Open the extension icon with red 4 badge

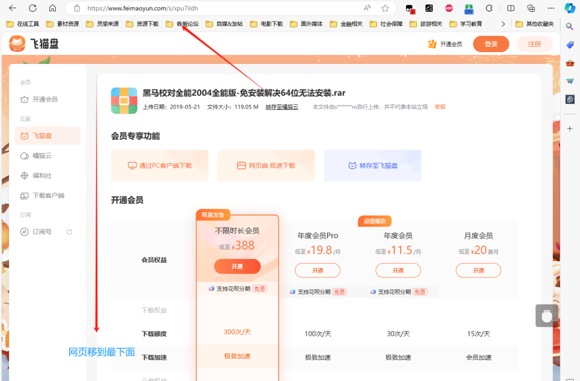410,9
